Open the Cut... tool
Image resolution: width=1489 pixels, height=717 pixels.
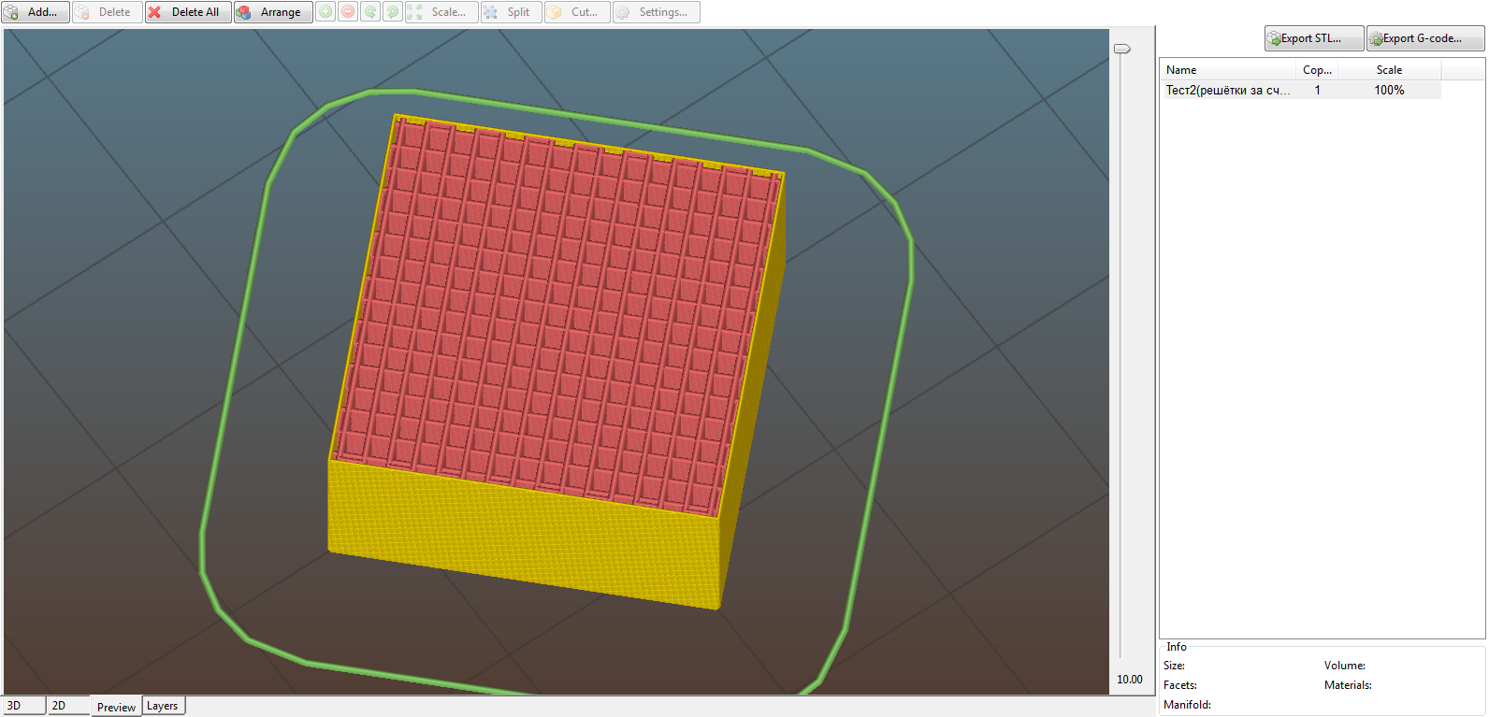[577, 12]
